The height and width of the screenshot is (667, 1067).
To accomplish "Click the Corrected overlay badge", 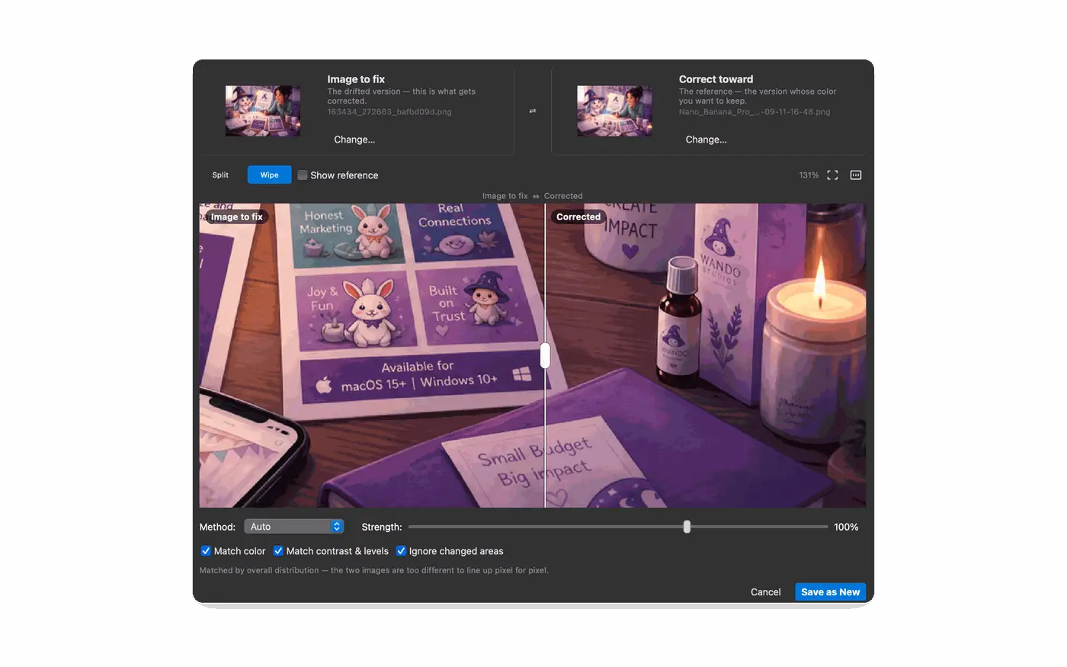I will pos(578,217).
